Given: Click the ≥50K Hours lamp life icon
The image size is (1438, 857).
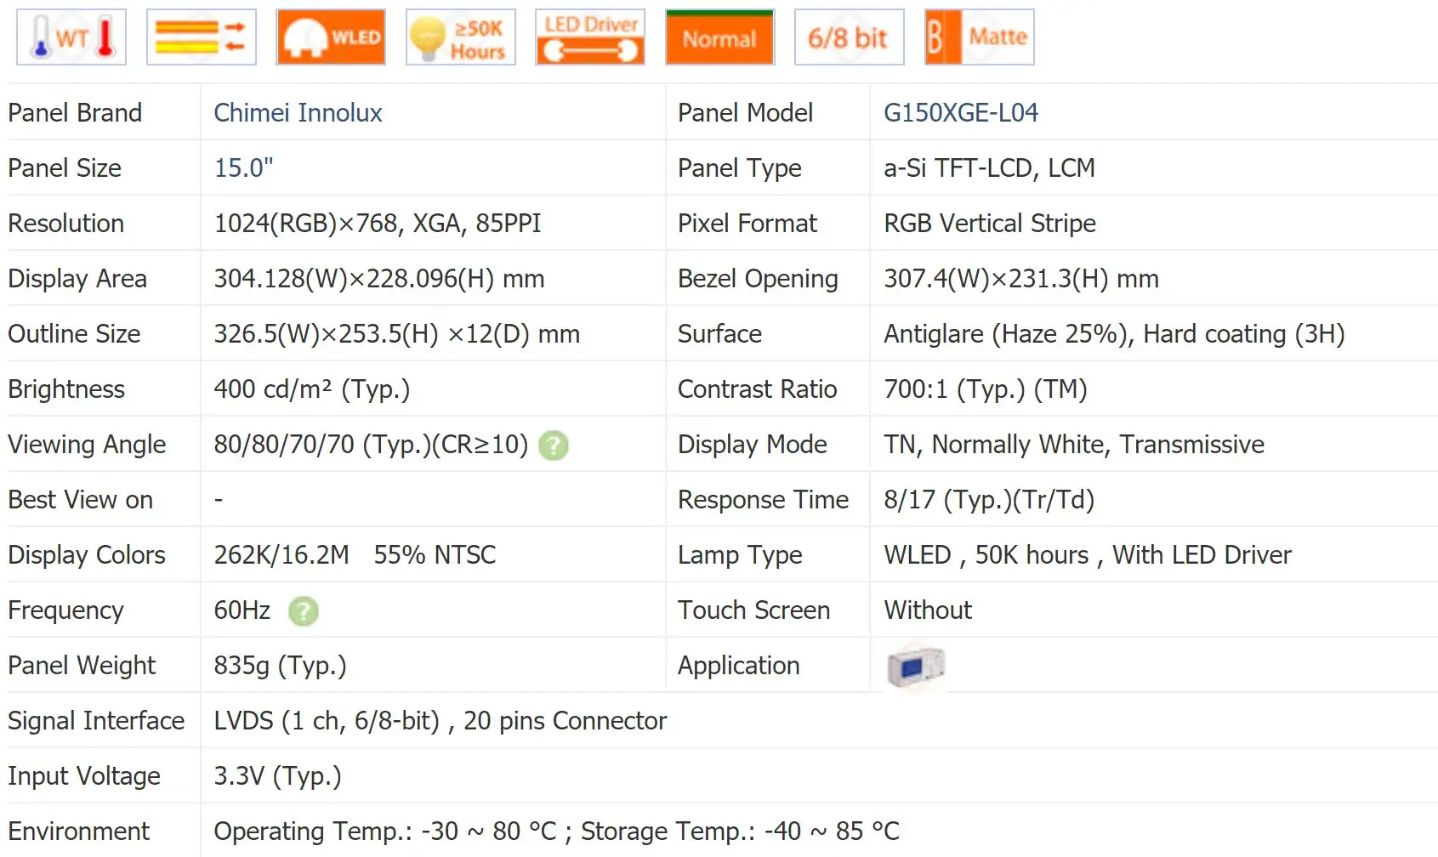Looking at the screenshot, I should (x=461, y=37).
